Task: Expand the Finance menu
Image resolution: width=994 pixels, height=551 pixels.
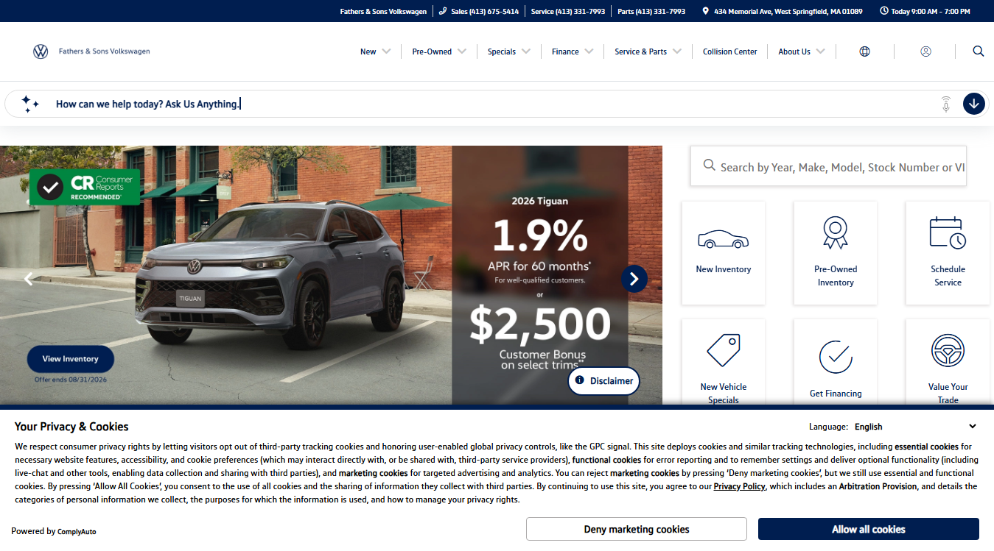Action: click(x=573, y=51)
